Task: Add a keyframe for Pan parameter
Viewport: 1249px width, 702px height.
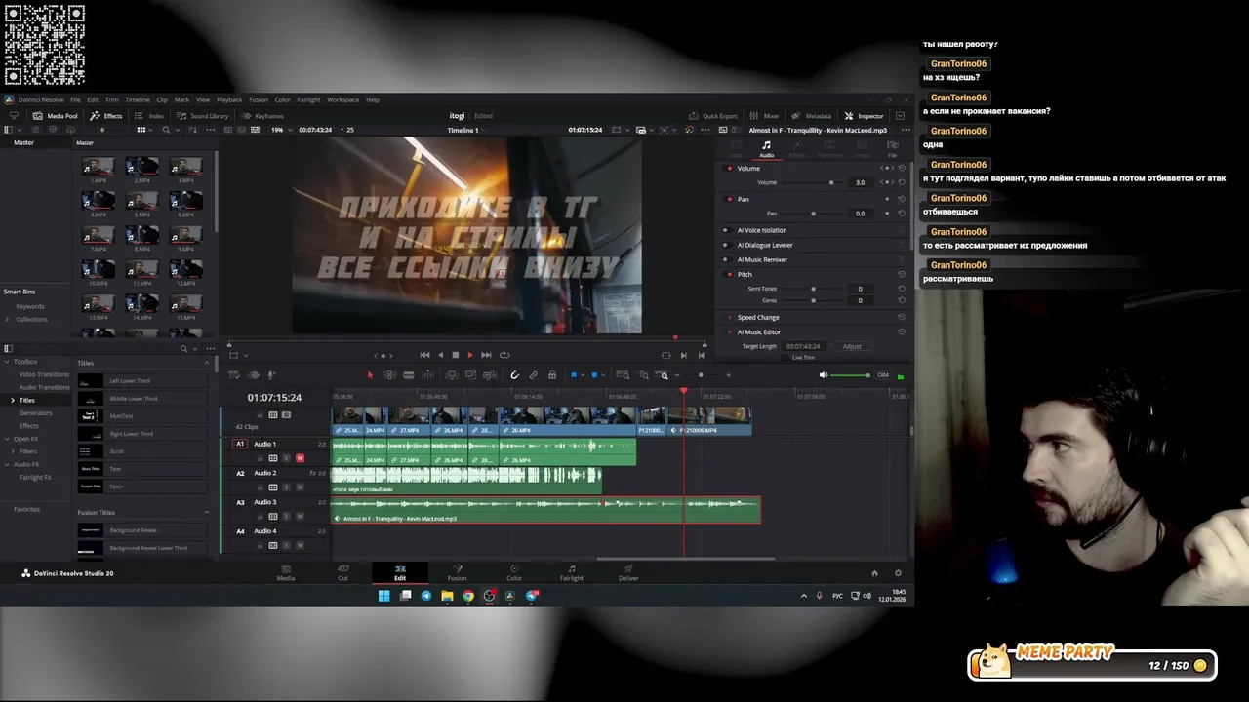Action: [x=887, y=213]
